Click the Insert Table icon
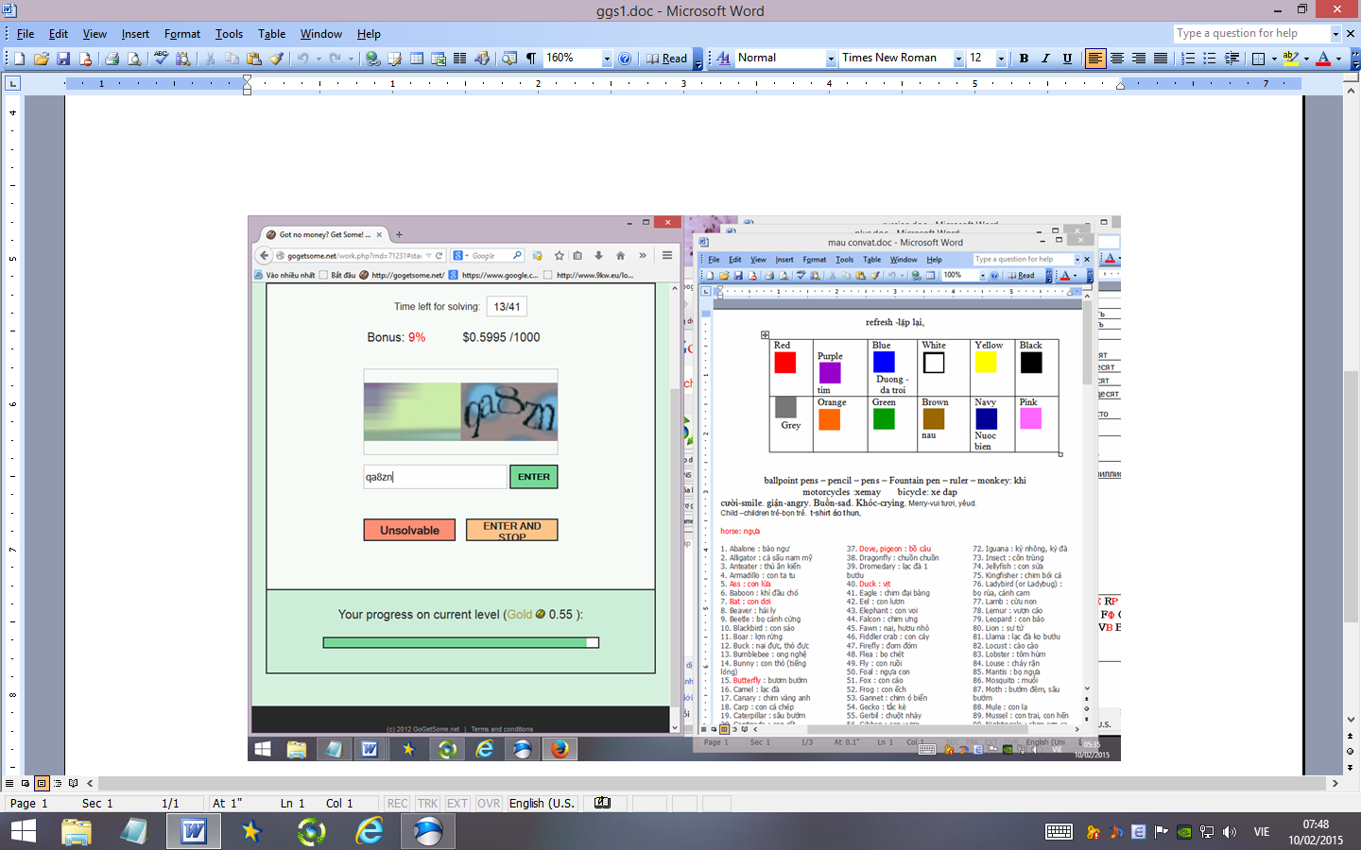 click(x=417, y=59)
